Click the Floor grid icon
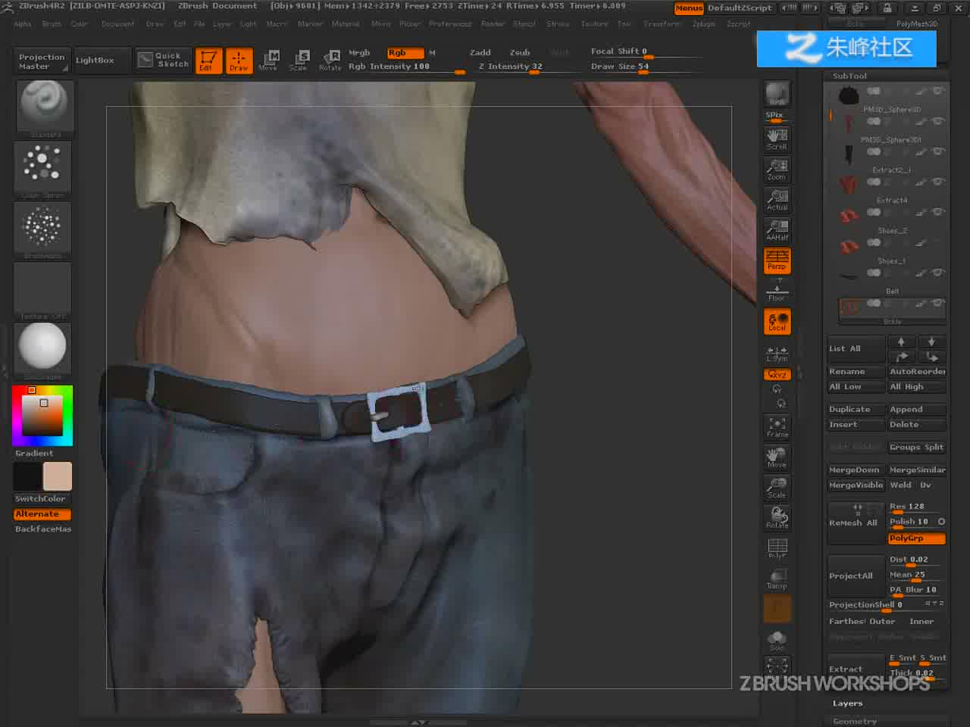This screenshot has height=727, width=970. tap(777, 291)
